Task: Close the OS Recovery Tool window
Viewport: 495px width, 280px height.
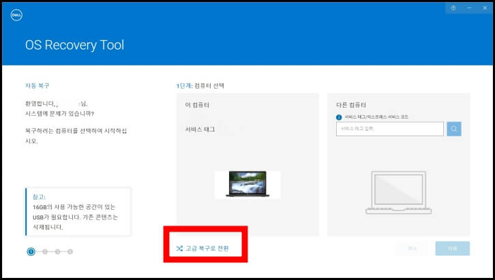Action: click(x=485, y=8)
